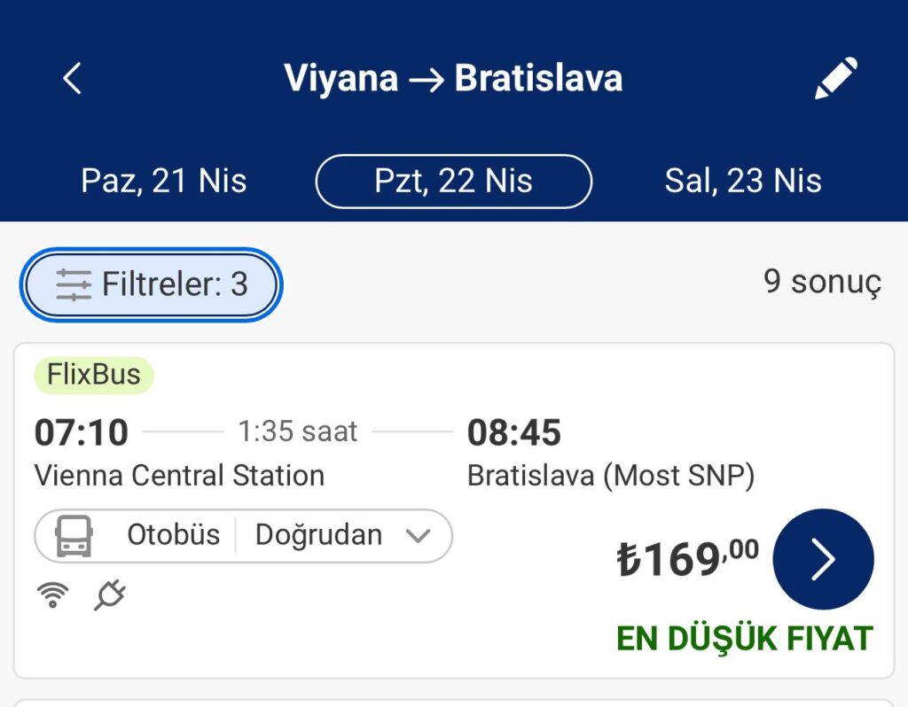Tap the Viyana → Bratislava route title
Image resolution: width=908 pixels, height=707 pixels.
tap(453, 78)
